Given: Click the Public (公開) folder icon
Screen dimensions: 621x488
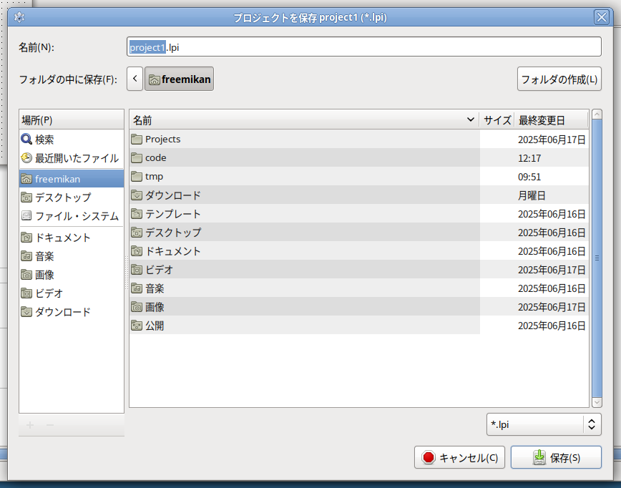Looking at the screenshot, I should [x=137, y=325].
